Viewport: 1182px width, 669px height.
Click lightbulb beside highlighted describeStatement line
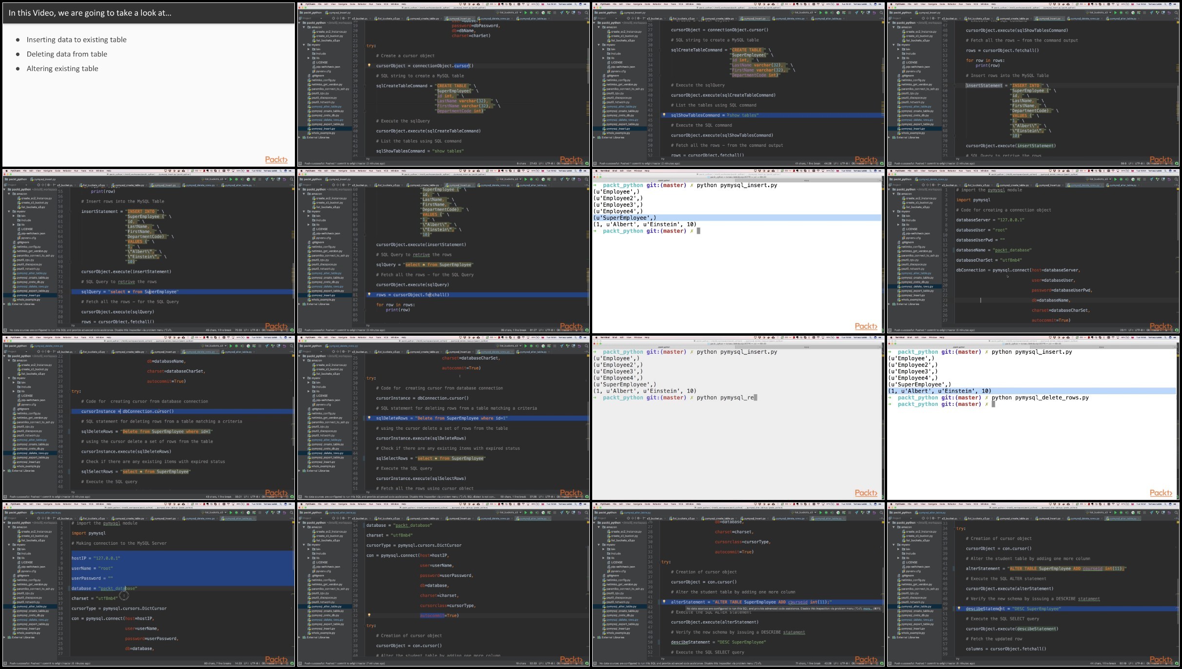[x=959, y=609]
